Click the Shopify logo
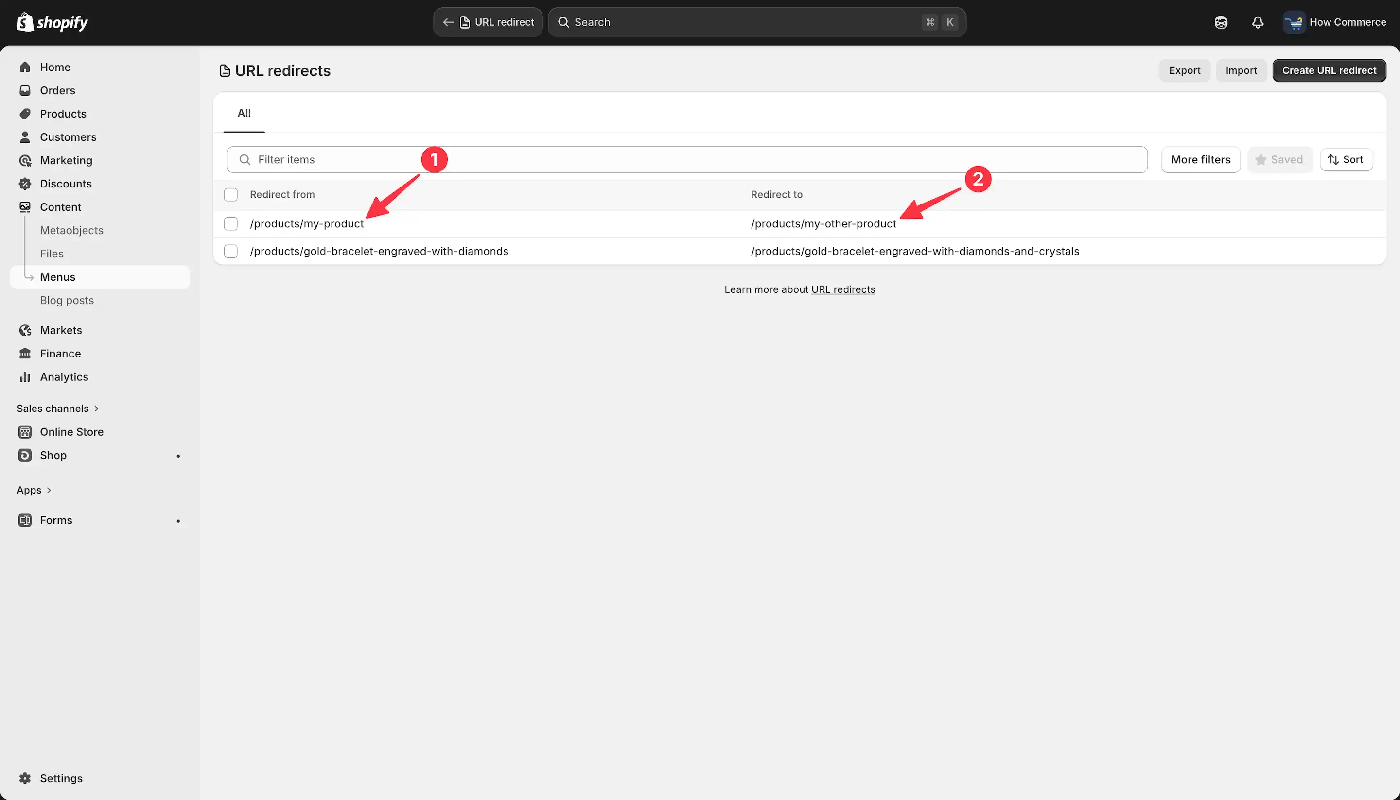Viewport: 1400px width, 800px height. [x=52, y=22]
